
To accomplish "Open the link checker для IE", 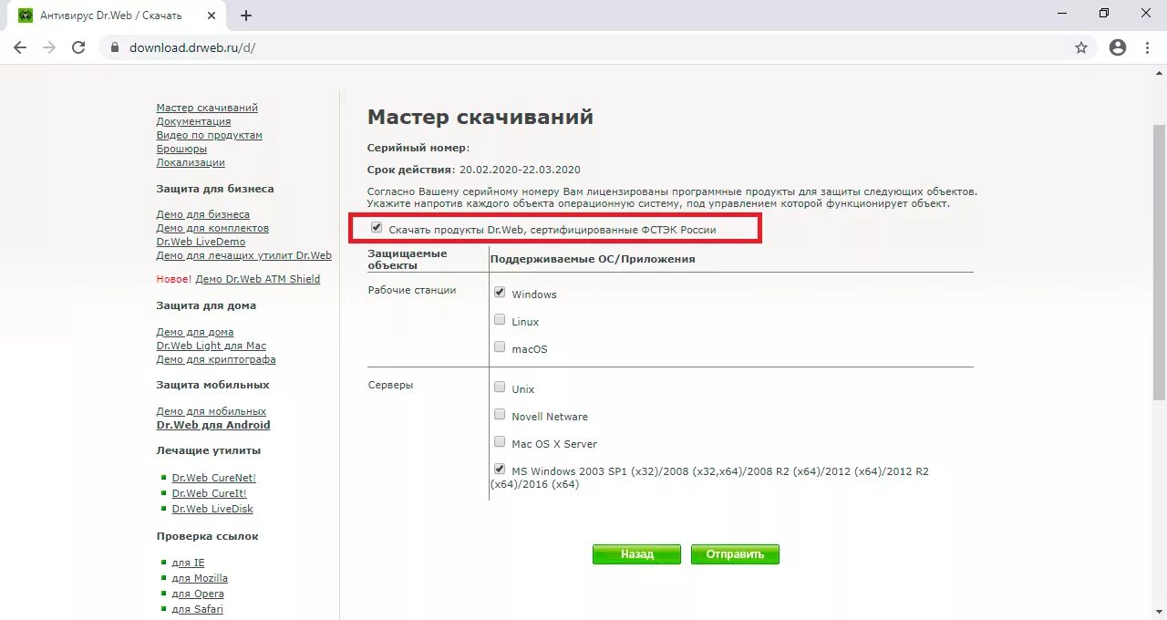I will coord(188,563).
